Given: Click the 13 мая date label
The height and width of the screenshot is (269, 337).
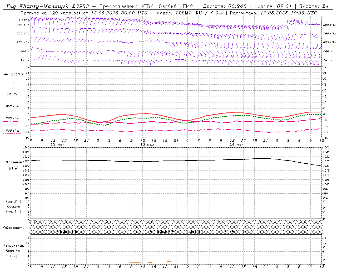Looking at the screenshot, I should click(x=147, y=144).
